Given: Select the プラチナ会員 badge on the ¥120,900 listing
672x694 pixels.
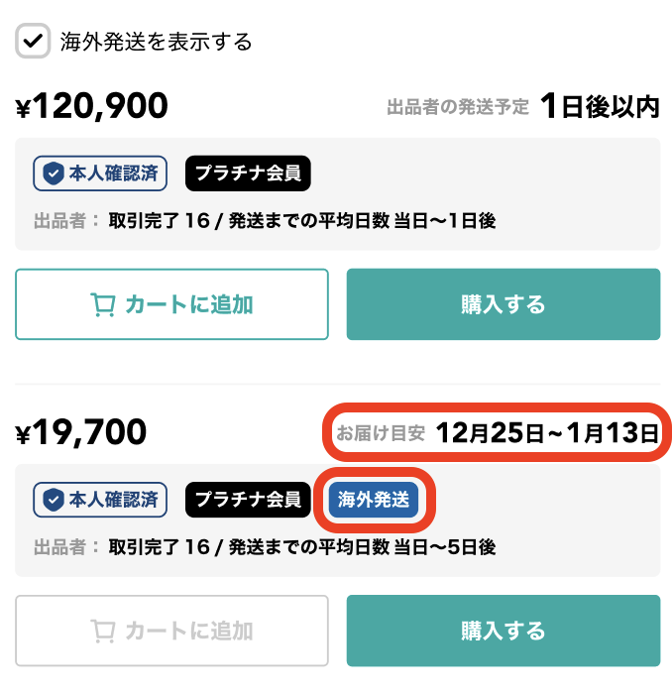Looking at the screenshot, I should click(x=248, y=173).
